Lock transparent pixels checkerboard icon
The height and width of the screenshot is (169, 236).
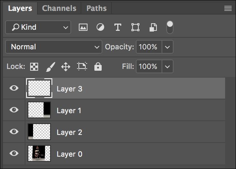point(34,67)
